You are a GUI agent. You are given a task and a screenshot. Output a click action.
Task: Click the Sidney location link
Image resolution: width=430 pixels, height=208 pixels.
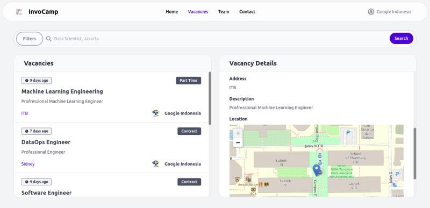click(x=28, y=164)
